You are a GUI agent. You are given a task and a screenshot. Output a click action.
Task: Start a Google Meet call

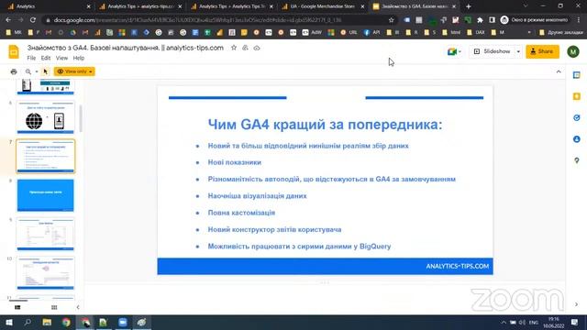pos(454,51)
